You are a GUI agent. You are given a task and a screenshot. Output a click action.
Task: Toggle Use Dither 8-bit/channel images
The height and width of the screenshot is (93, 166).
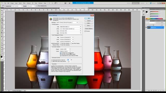click(61, 54)
